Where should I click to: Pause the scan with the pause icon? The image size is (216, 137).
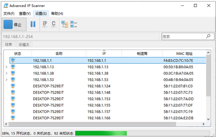tap(33, 24)
